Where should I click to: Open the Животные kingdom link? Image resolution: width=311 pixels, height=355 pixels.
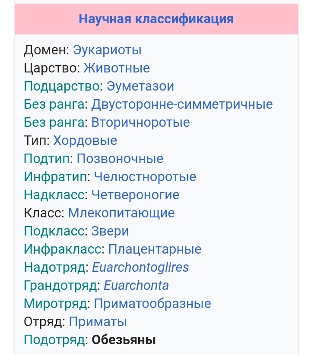click(116, 68)
